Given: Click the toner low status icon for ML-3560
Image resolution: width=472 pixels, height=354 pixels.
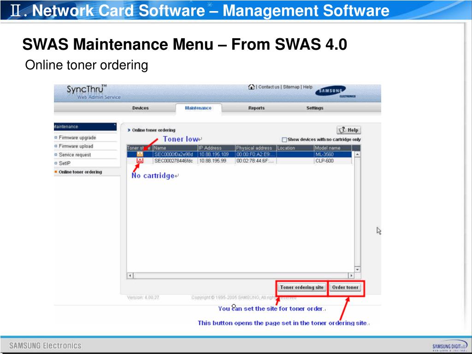Looking at the screenshot, I should 140,154.
